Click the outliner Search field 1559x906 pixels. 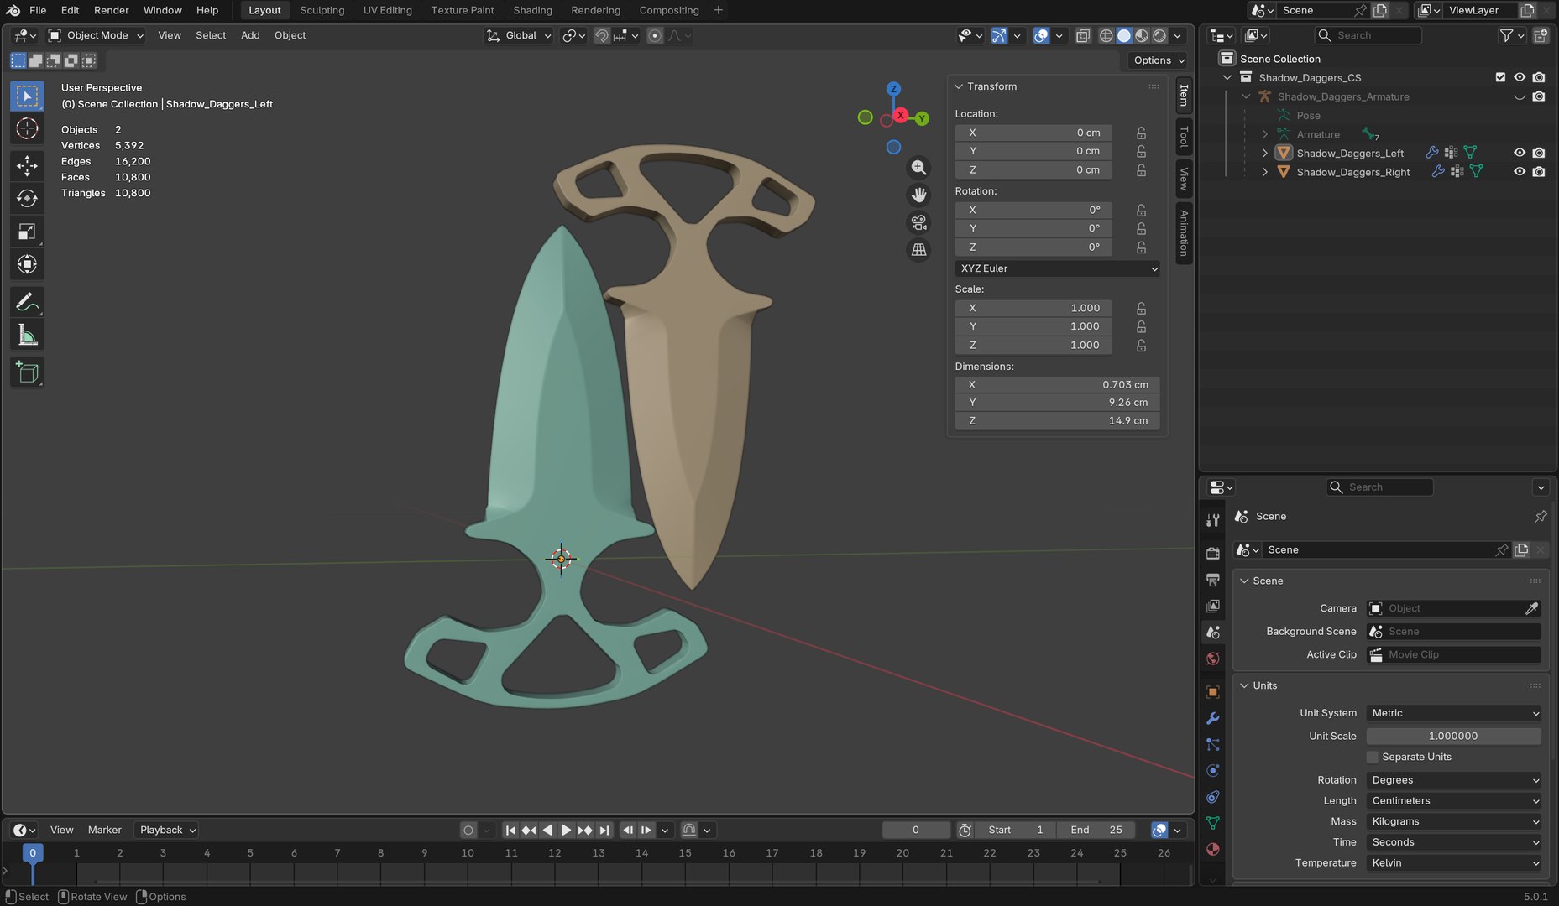(x=1368, y=35)
